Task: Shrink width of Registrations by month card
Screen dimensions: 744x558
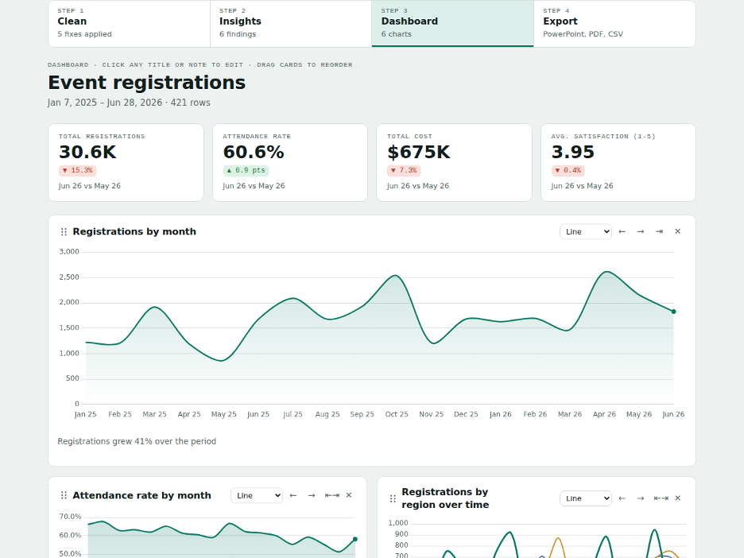Action: click(x=659, y=231)
